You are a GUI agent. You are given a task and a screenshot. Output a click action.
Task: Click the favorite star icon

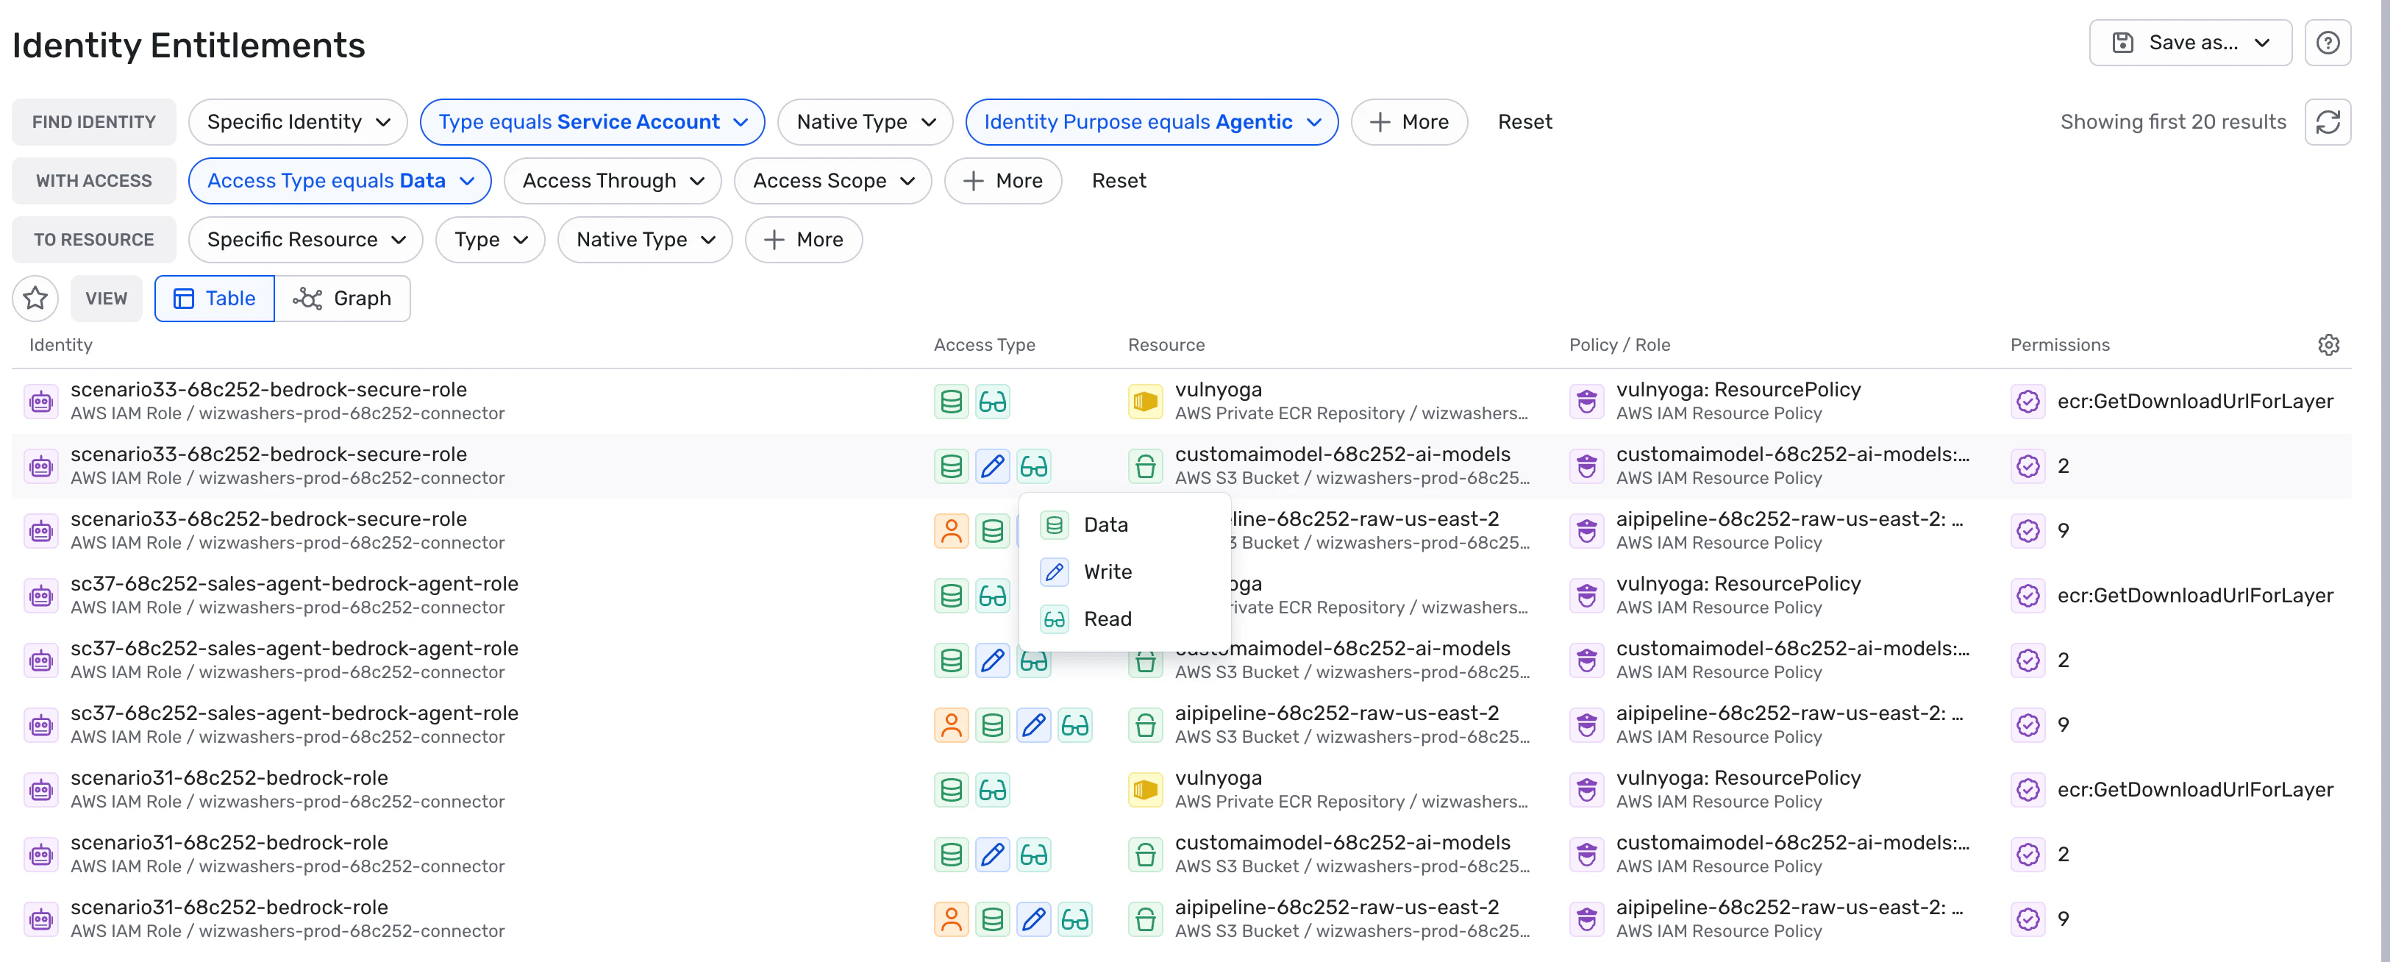click(35, 299)
